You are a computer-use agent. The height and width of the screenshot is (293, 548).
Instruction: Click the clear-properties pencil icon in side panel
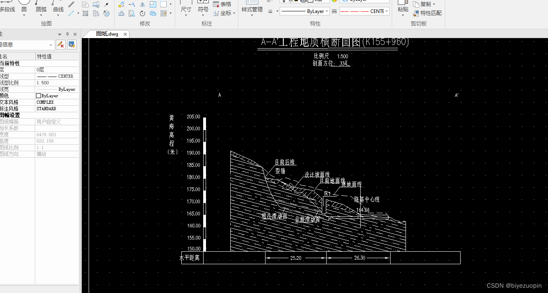[x=61, y=45]
